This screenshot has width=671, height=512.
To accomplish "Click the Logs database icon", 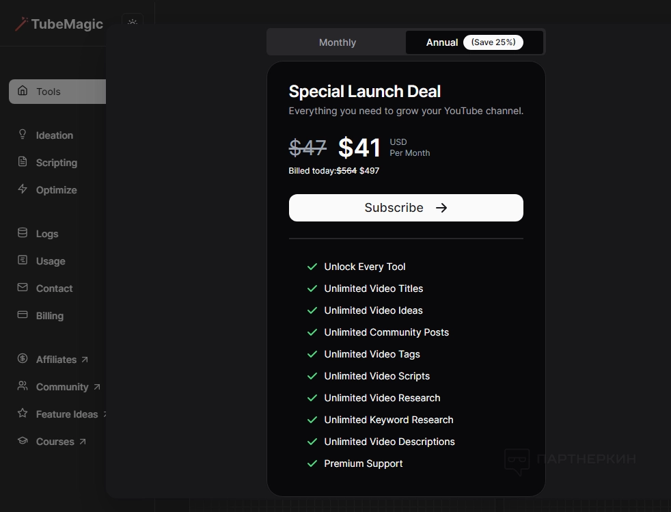I will [23, 233].
